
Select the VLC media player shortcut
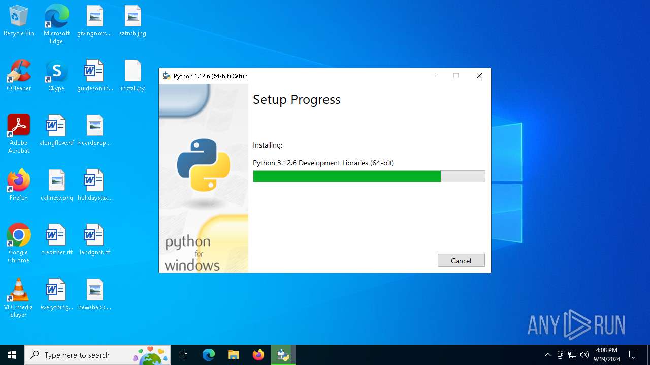(19, 298)
